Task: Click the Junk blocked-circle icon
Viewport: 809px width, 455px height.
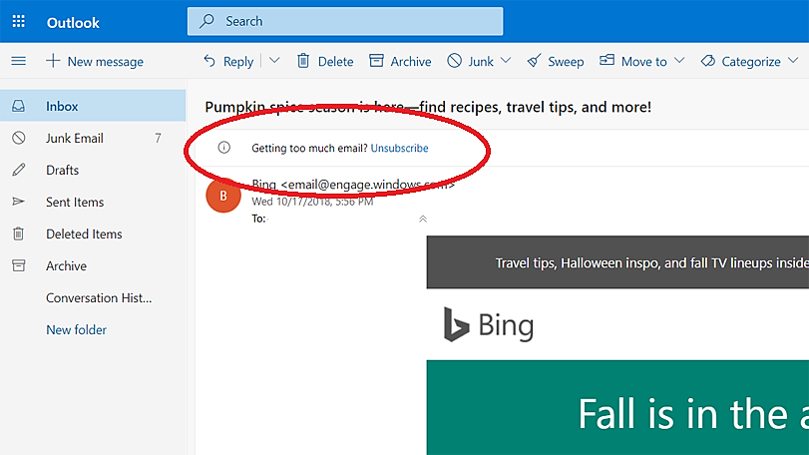Action: (455, 61)
